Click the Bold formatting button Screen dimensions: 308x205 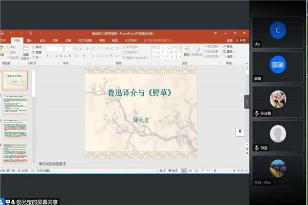point(47,56)
